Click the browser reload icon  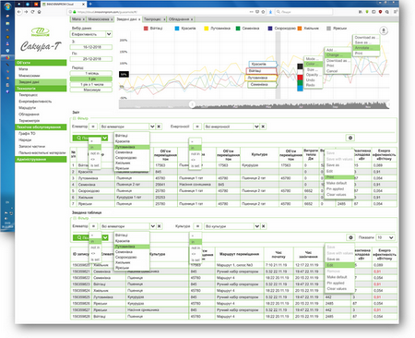point(32,12)
